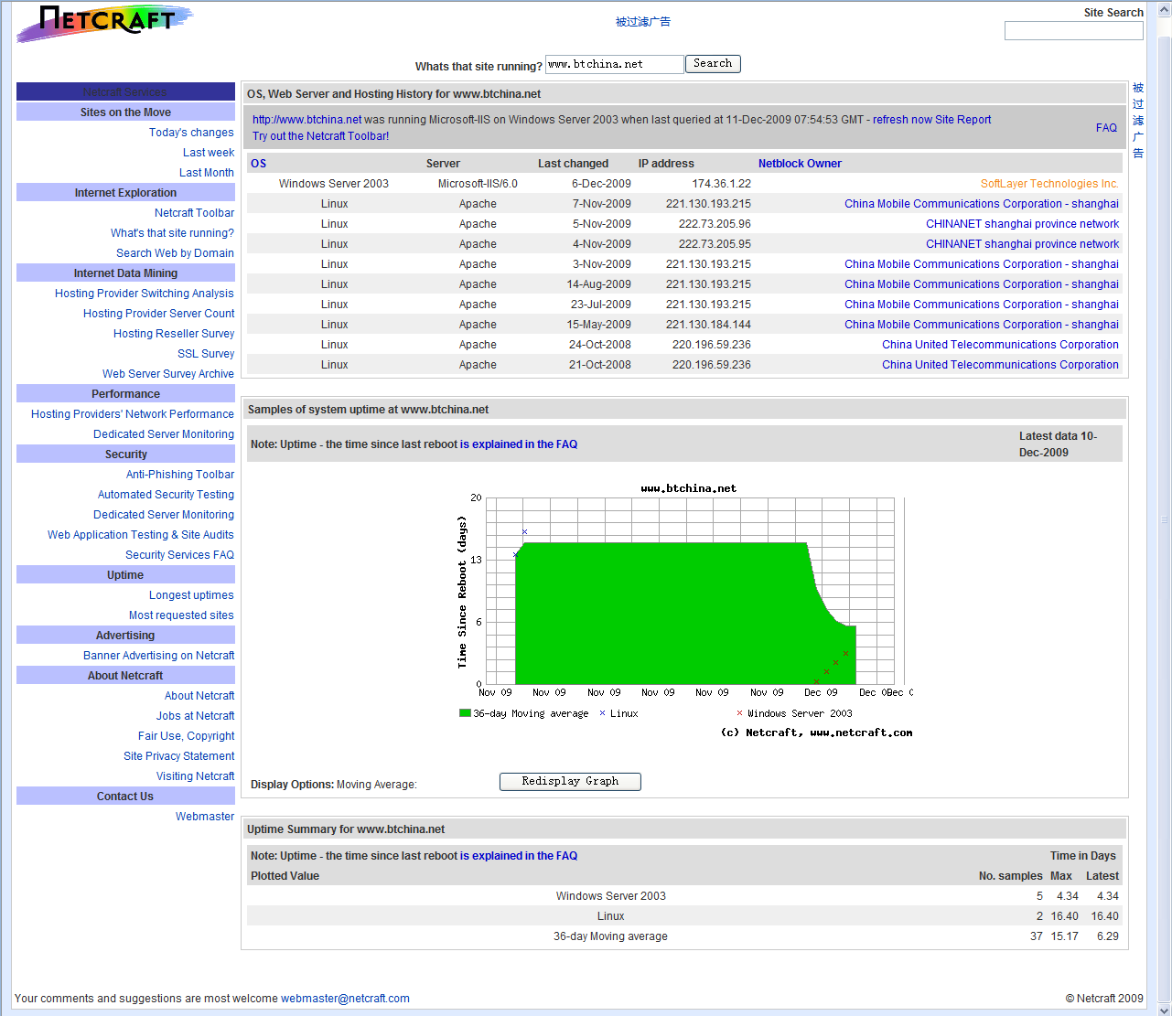Open Hosting Providers' Network Performance link

[133, 414]
